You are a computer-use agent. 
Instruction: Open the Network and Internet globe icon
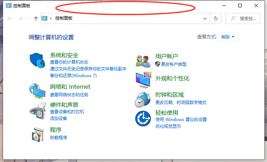[37, 91]
